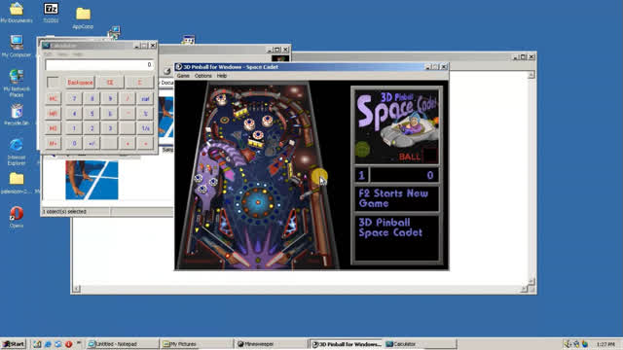Open the yellow folder below Internet Explorer
The image size is (623, 350).
pyautogui.click(x=17, y=183)
